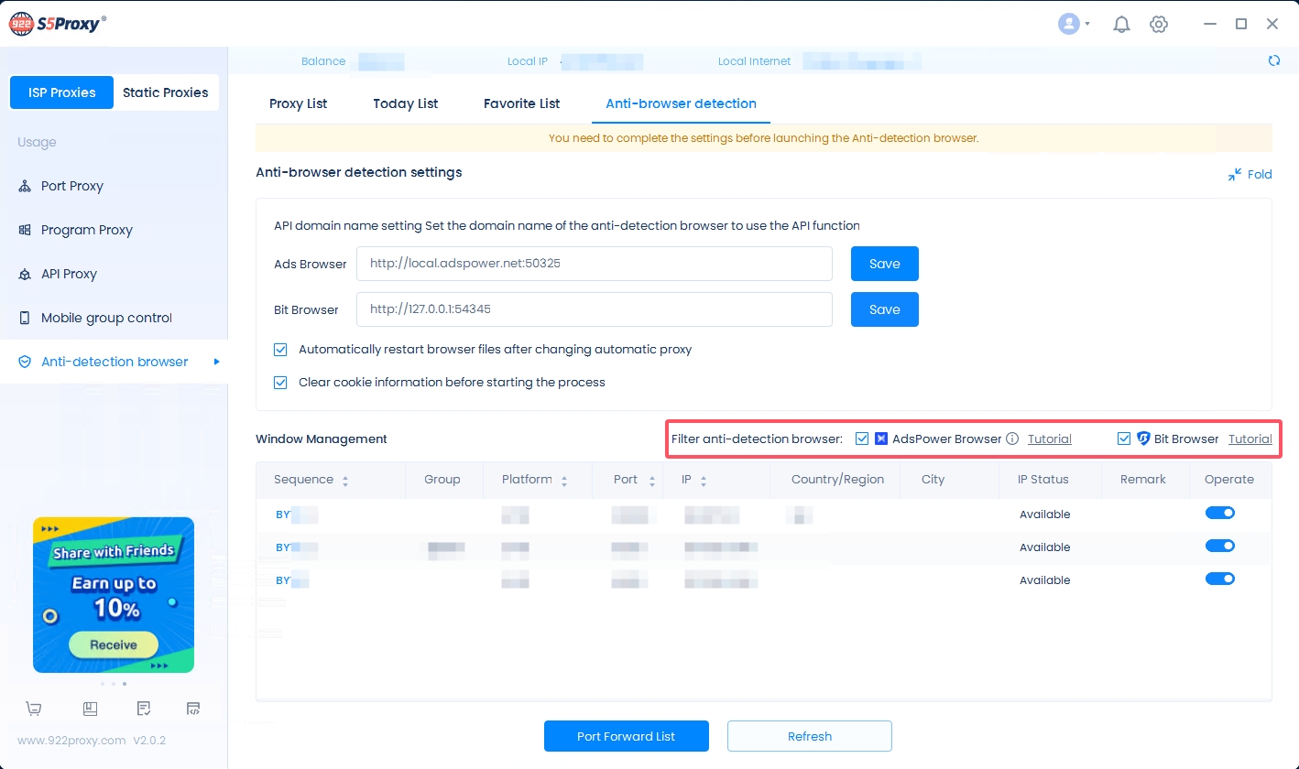Click the shopping cart icon in sidebar footer
The image size is (1299, 769).
point(34,709)
